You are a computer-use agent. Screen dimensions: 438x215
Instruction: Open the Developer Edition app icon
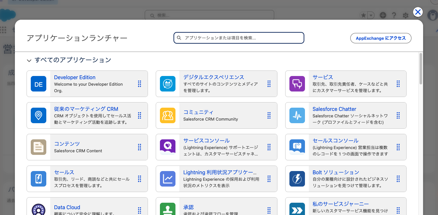pos(39,84)
